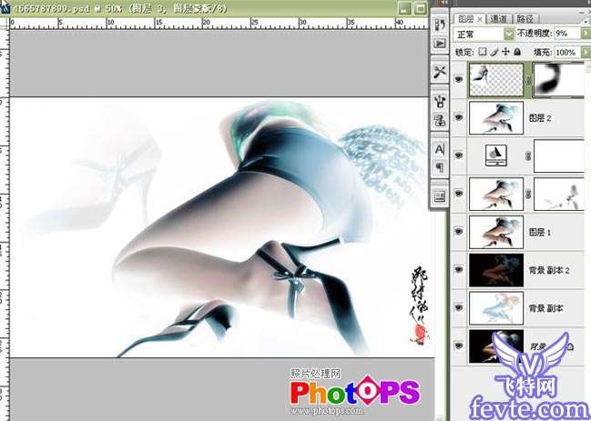Select dark thumbnail of 背景 副本 2
This screenshot has width=591, height=421.
click(x=496, y=270)
